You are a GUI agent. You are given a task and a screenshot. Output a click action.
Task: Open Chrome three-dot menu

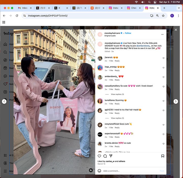point(178,16)
